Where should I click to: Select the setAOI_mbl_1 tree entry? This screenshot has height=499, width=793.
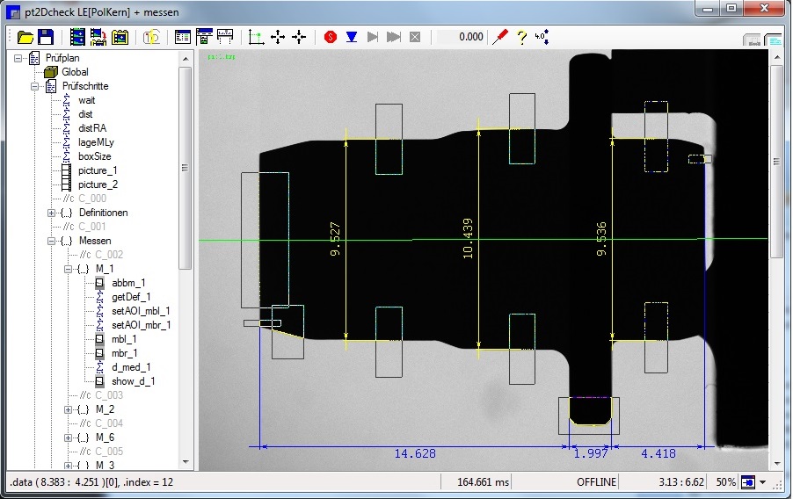click(141, 311)
